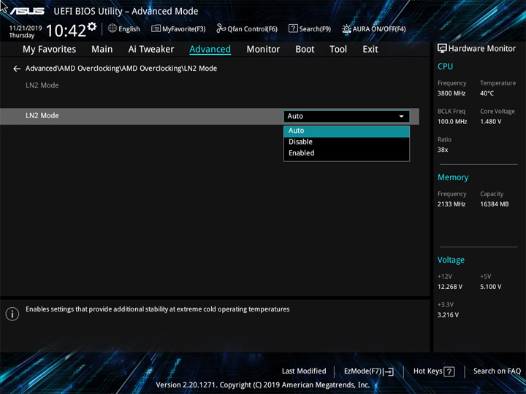
Task: Click memory frequency value 2133 MHz
Action: tap(451, 204)
